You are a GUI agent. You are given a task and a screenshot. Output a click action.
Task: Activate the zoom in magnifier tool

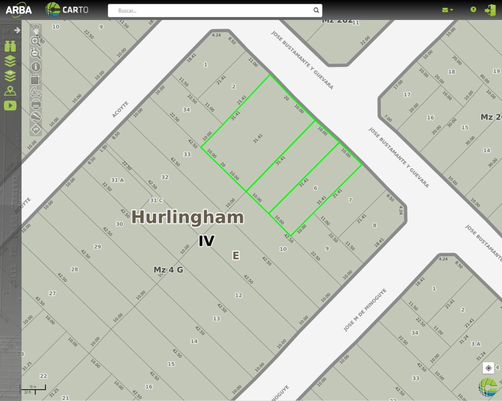tap(35, 41)
